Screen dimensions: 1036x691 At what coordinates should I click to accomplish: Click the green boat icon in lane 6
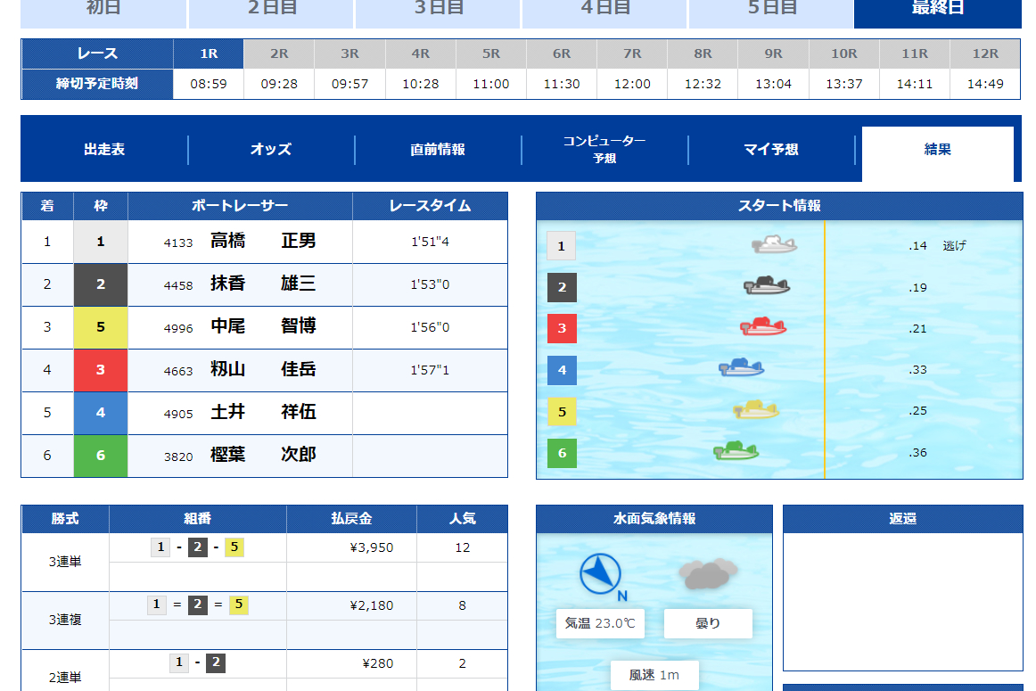(736, 451)
